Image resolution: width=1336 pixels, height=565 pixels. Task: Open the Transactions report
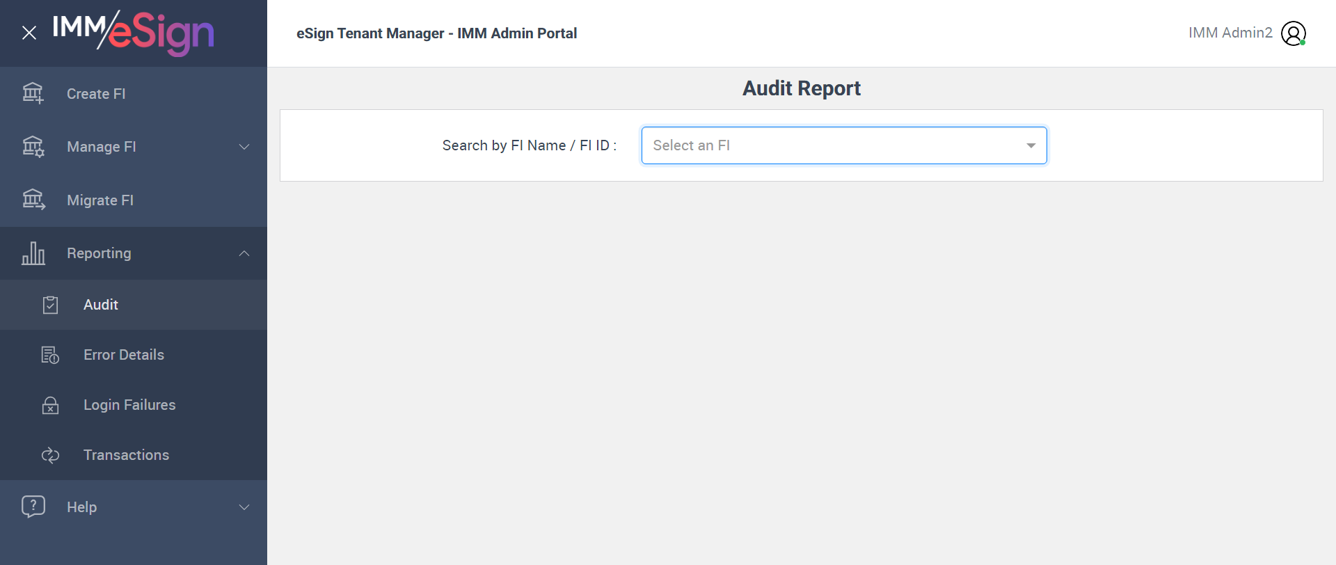pyautogui.click(x=126, y=455)
